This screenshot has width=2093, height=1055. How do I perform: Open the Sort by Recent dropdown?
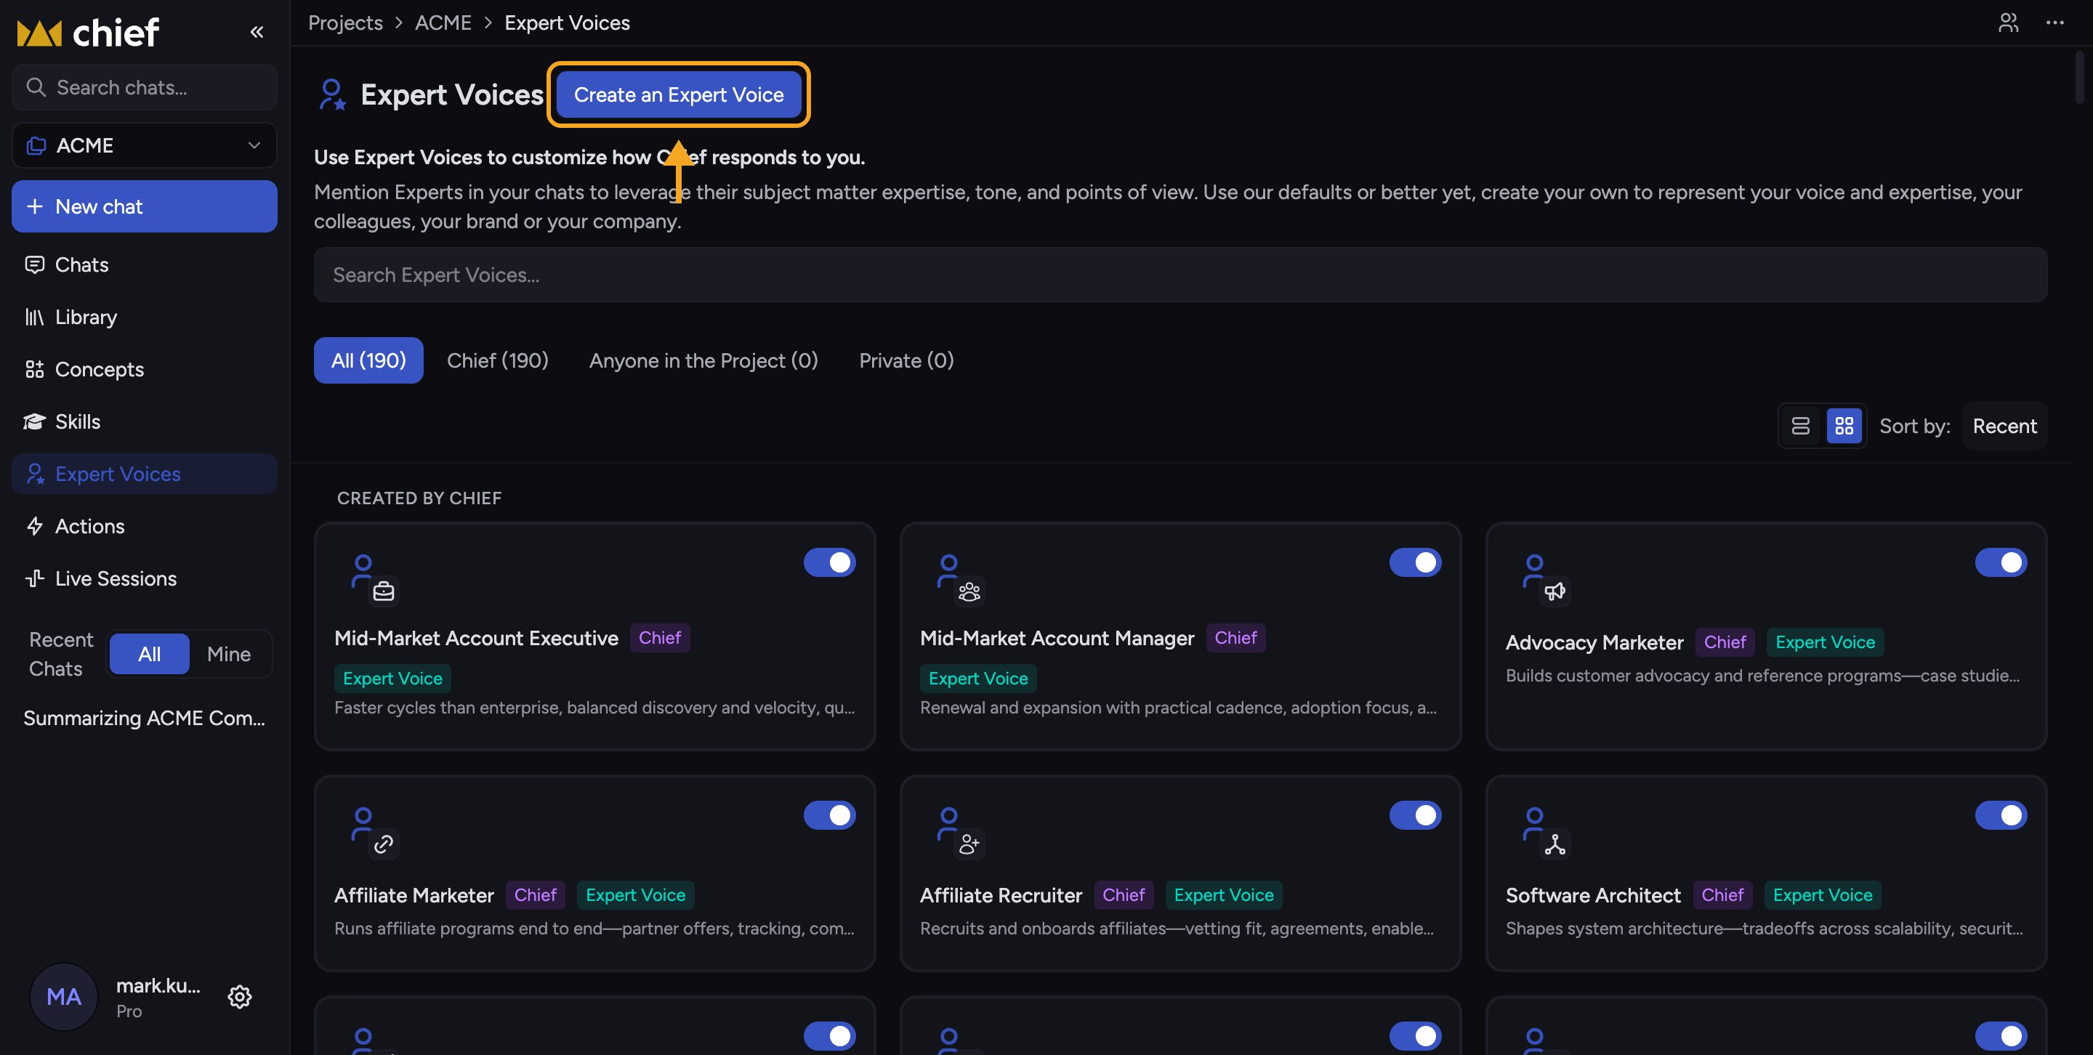pos(2004,426)
